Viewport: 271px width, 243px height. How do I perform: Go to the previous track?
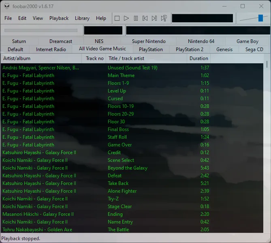145,18
